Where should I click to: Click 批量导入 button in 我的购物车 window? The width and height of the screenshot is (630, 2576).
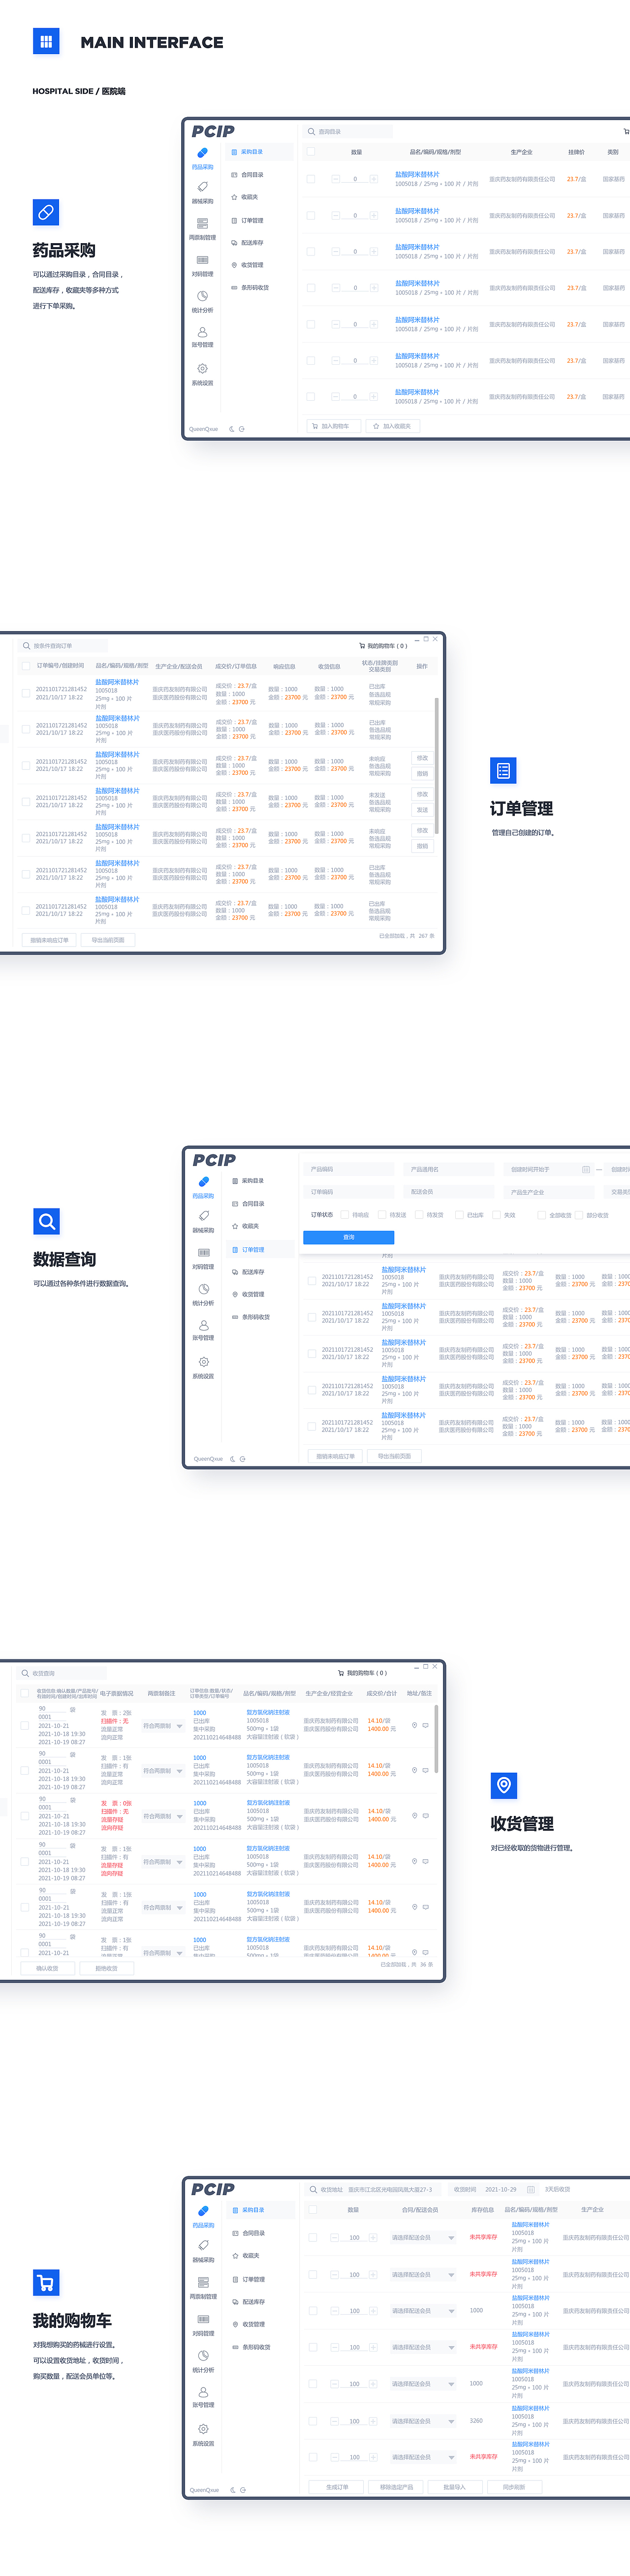pos(455,2487)
